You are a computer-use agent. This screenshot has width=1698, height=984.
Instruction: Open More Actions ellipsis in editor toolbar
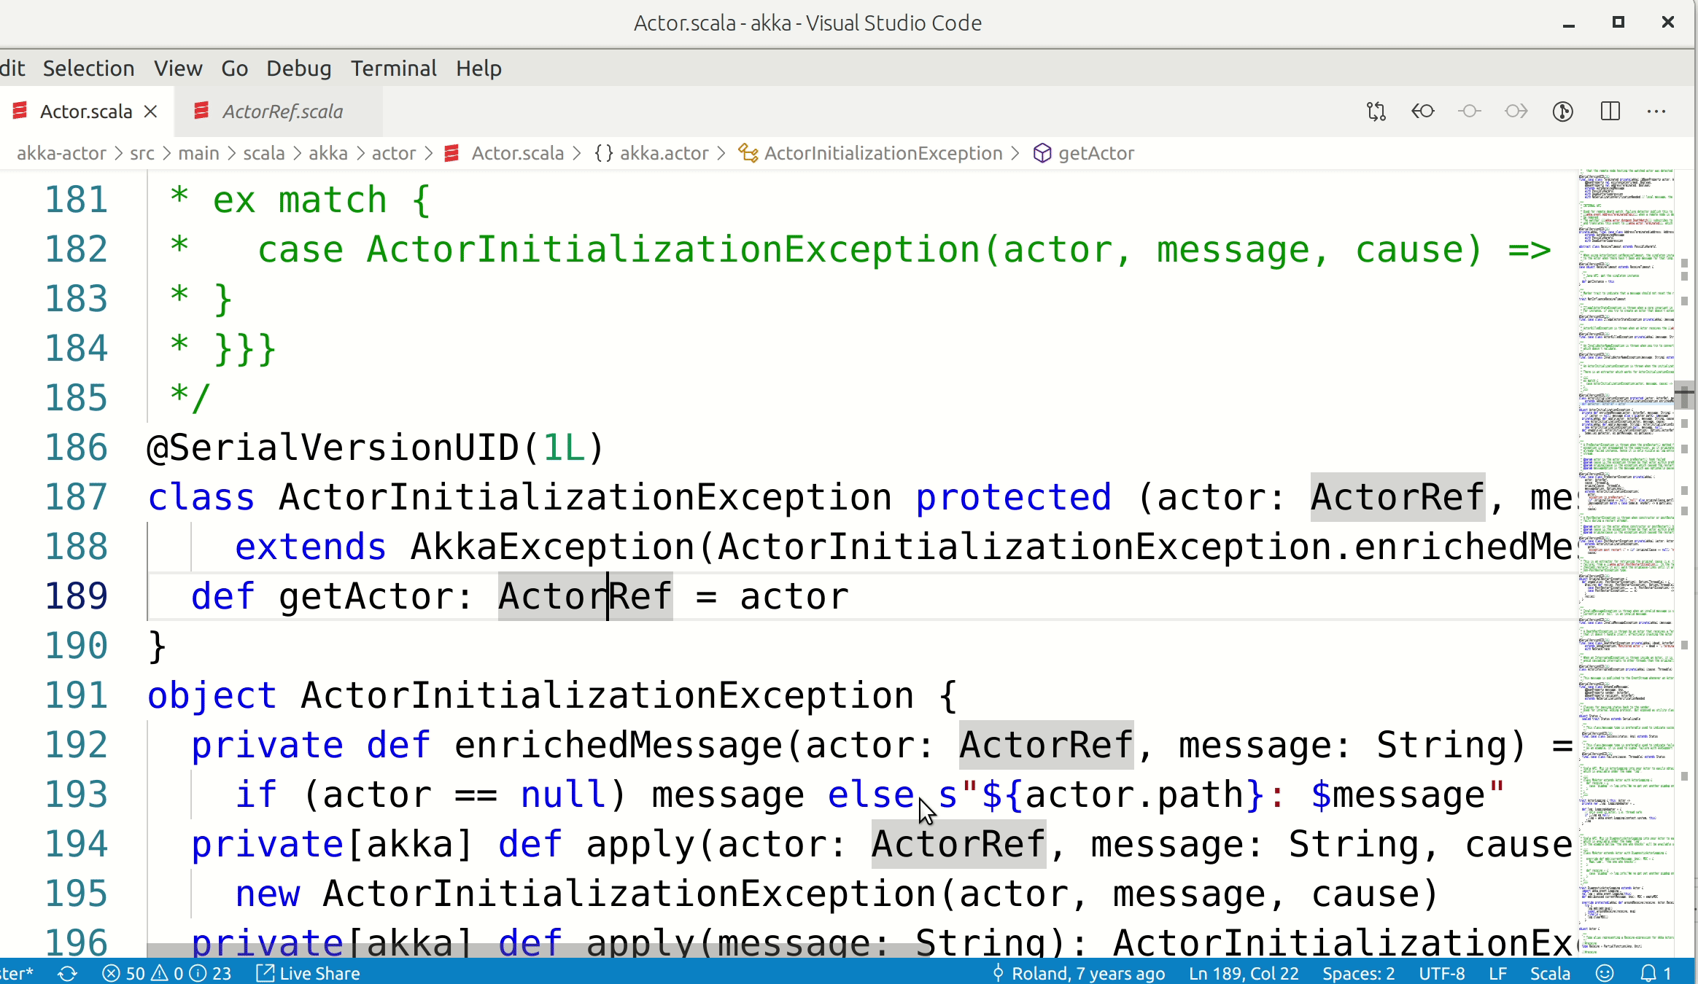1656,112
